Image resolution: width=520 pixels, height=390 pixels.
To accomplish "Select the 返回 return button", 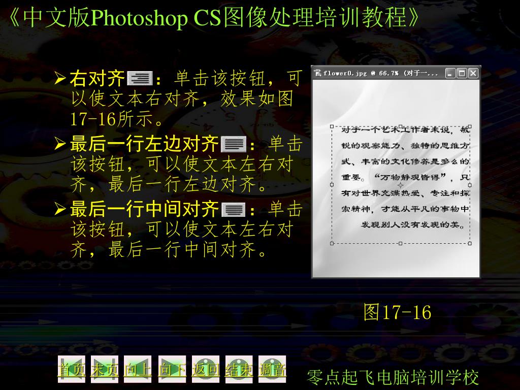I will pyautogui.click(x=206, y=369).
